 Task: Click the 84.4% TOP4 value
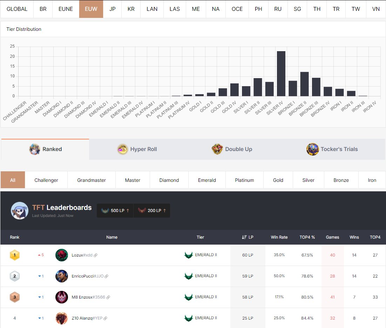pyautogui.click(x=307, y=319)
